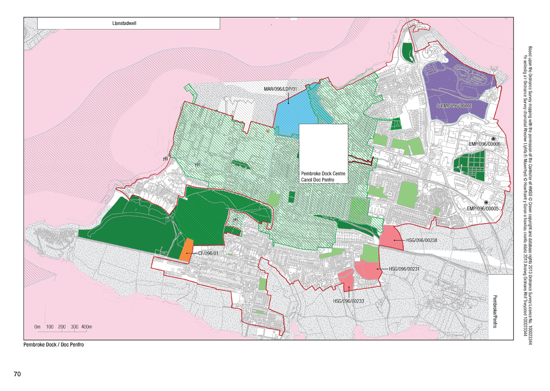Select the HSG/096/00231 label text

[405, 268]
